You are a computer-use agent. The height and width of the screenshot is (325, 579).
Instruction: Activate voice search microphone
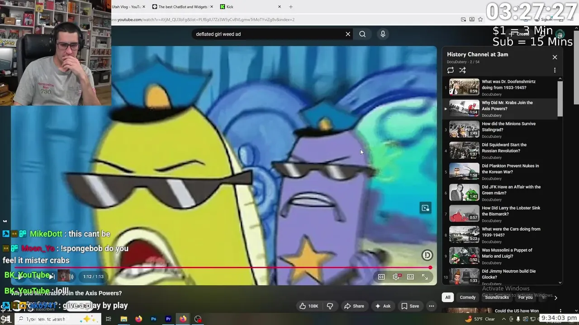click(383, 34)
